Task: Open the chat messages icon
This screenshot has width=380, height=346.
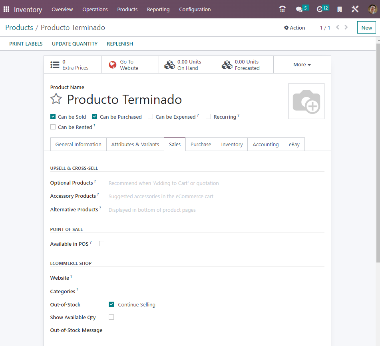Action: (299, 9)
